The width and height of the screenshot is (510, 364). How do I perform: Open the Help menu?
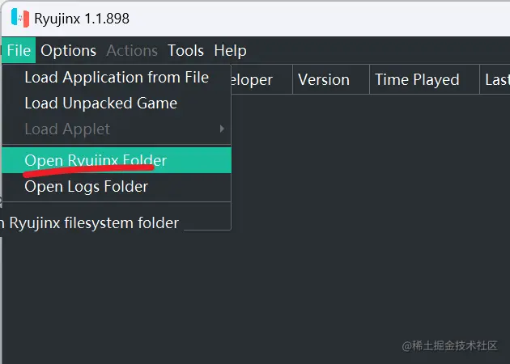[230, 50]
